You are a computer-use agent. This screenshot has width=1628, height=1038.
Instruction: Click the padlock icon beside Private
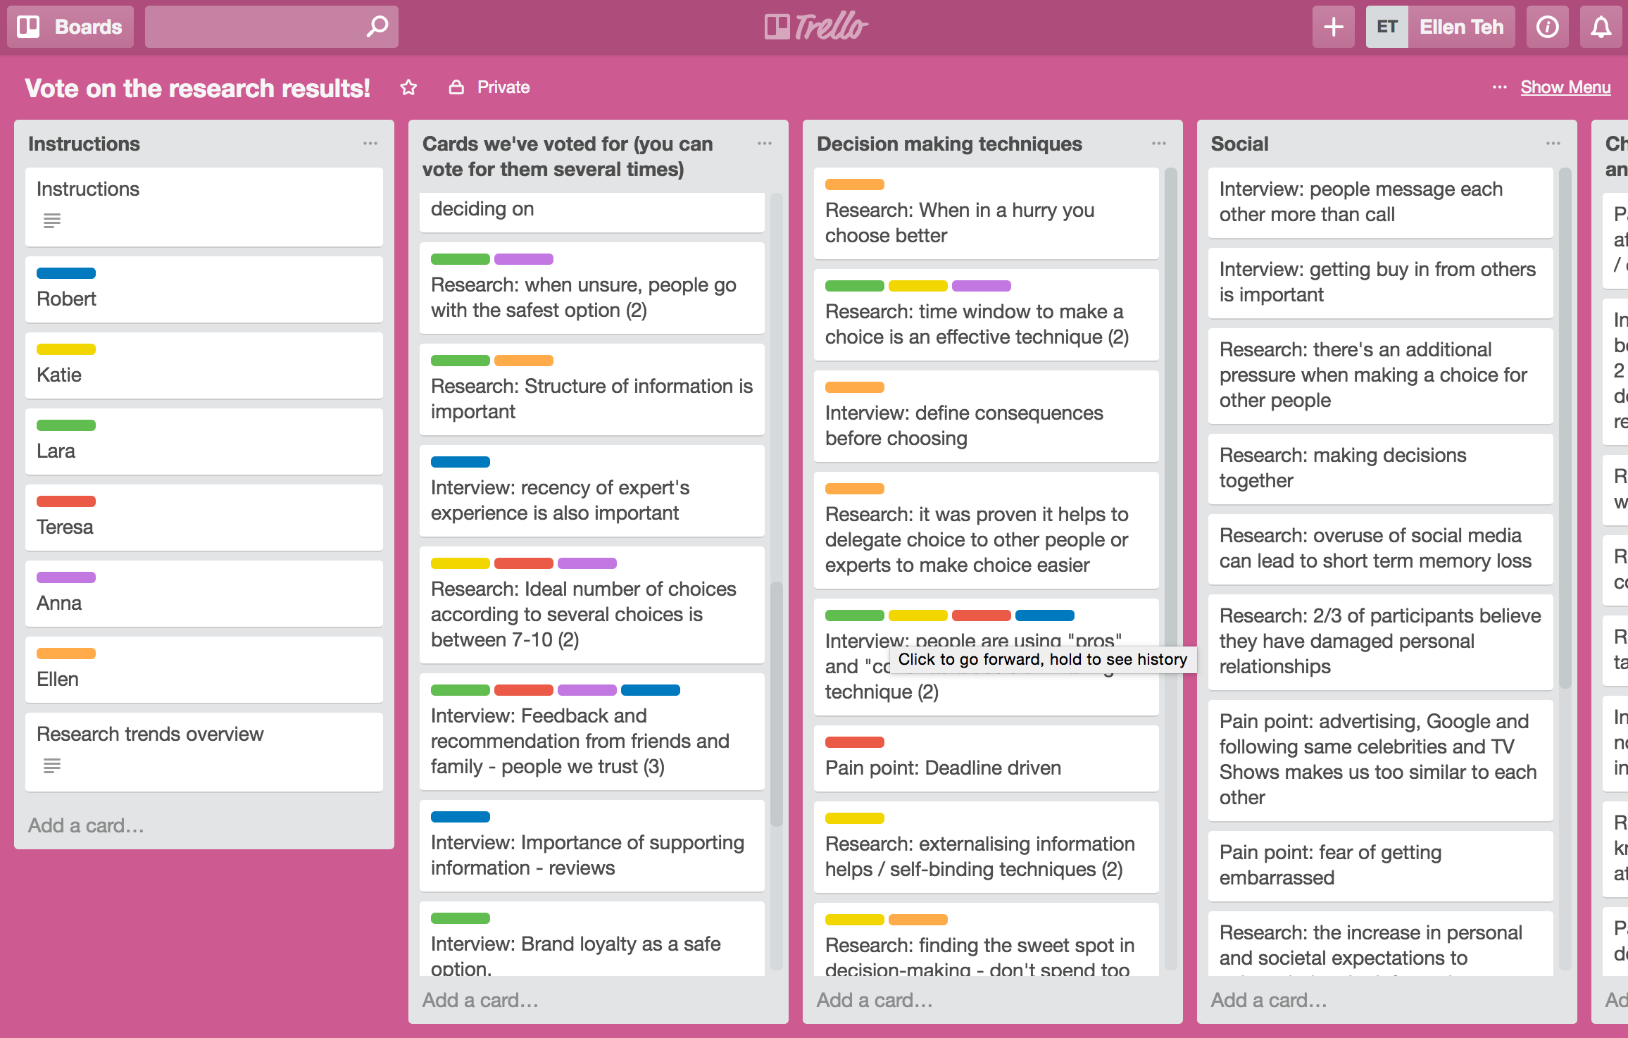click(456, 87)
